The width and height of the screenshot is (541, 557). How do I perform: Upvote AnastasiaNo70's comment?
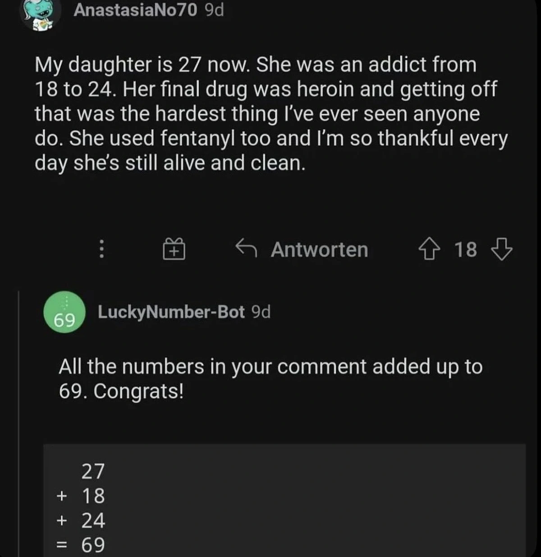(428, 249)
